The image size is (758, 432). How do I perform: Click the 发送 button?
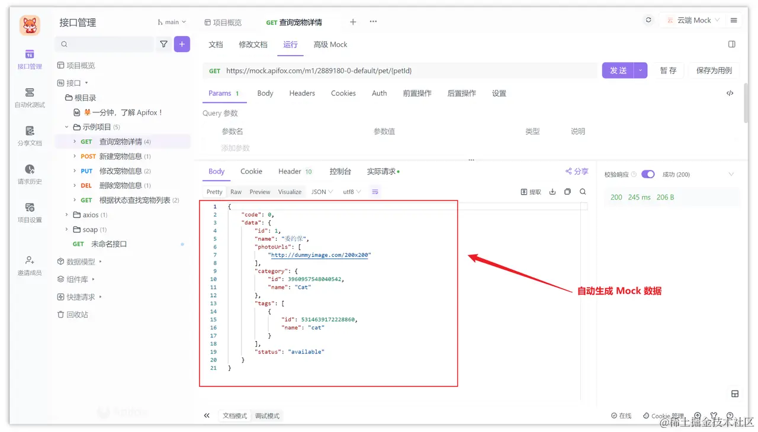[618, 70]
